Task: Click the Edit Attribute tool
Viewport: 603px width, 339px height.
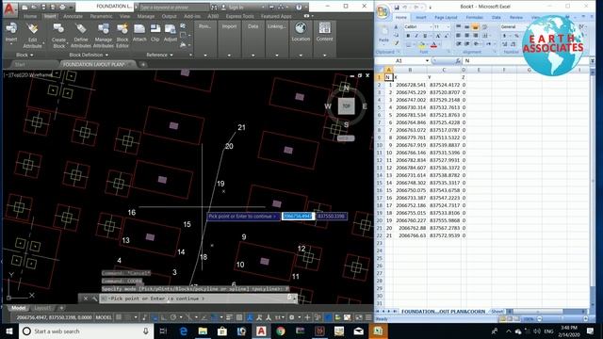Action: point(32,36)
